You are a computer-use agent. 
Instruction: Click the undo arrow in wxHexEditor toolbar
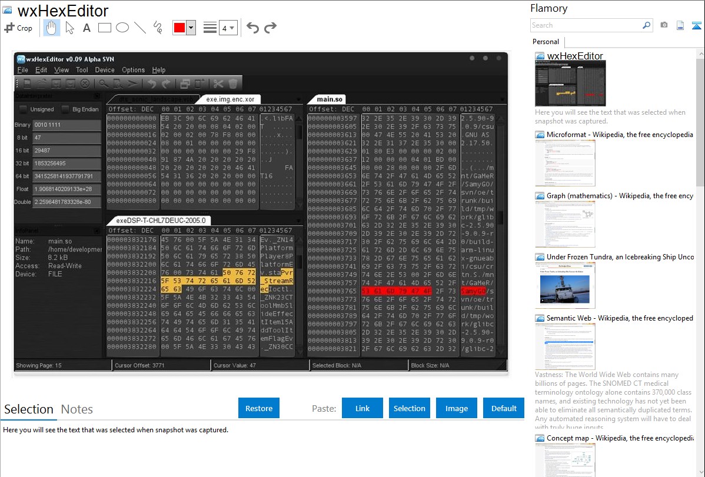coord(152,84)
